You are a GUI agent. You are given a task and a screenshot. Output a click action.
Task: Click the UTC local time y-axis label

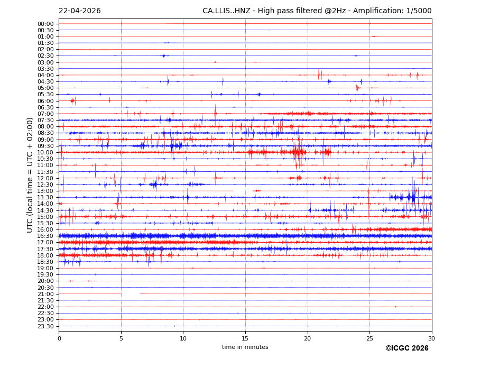(x=30, y=174)
